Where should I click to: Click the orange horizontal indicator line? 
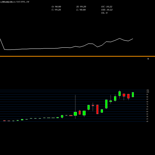point(77,56)
